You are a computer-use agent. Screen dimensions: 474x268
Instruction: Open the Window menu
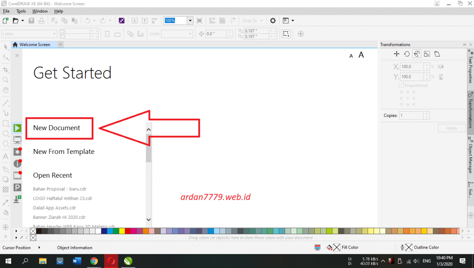[x=40, y=11]
